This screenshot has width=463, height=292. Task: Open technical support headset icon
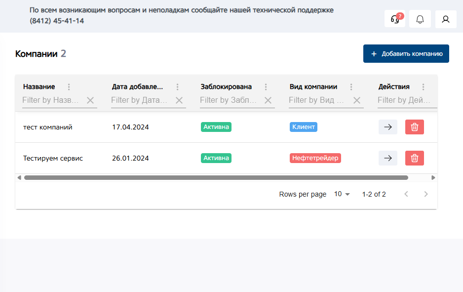(x=395, y=19)
